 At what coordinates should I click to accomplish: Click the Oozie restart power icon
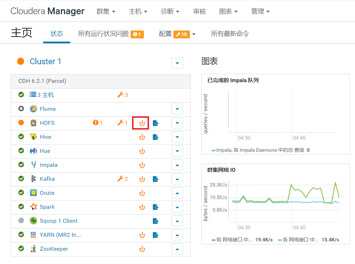[x=142, y=193]
